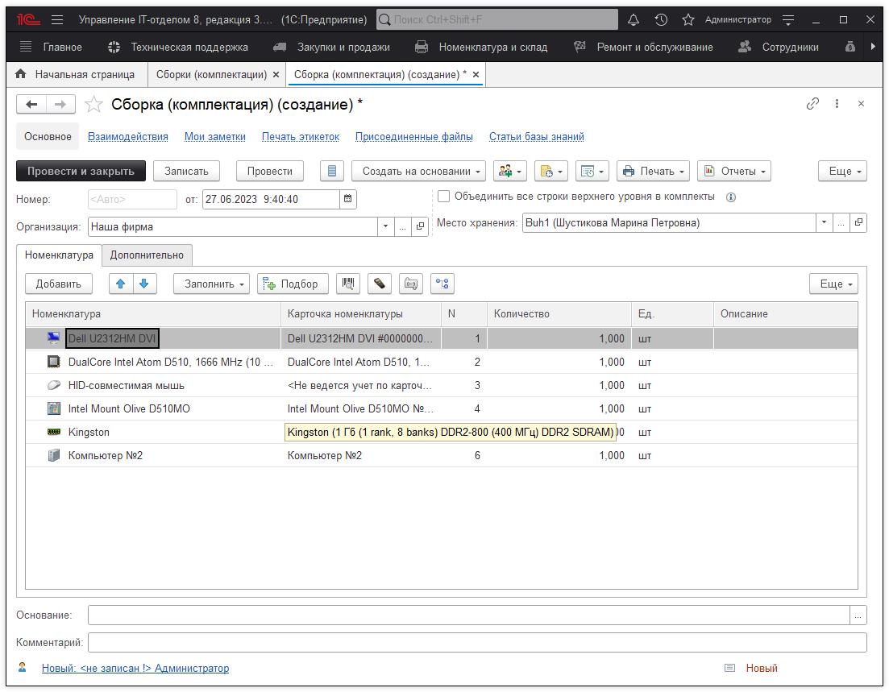Screen dimensions: 889x692
Task: Click Провести и закрыть button
Action: coord(81,171)
